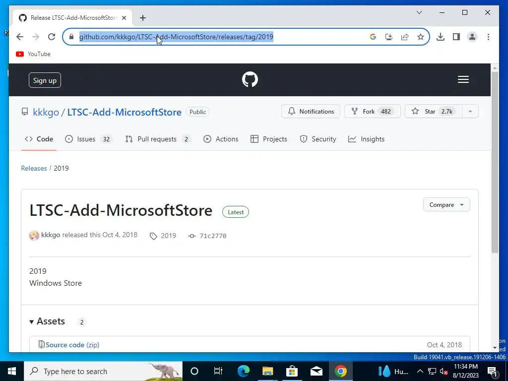The height and width of the screenshot is (381, 508).
Task: Open the Chrome side panel icon
Action: click(456, 37)
